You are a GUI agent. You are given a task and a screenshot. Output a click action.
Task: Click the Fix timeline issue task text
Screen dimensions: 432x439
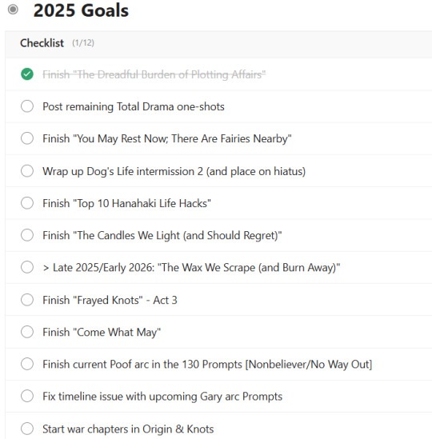click(x=162, y=397)
